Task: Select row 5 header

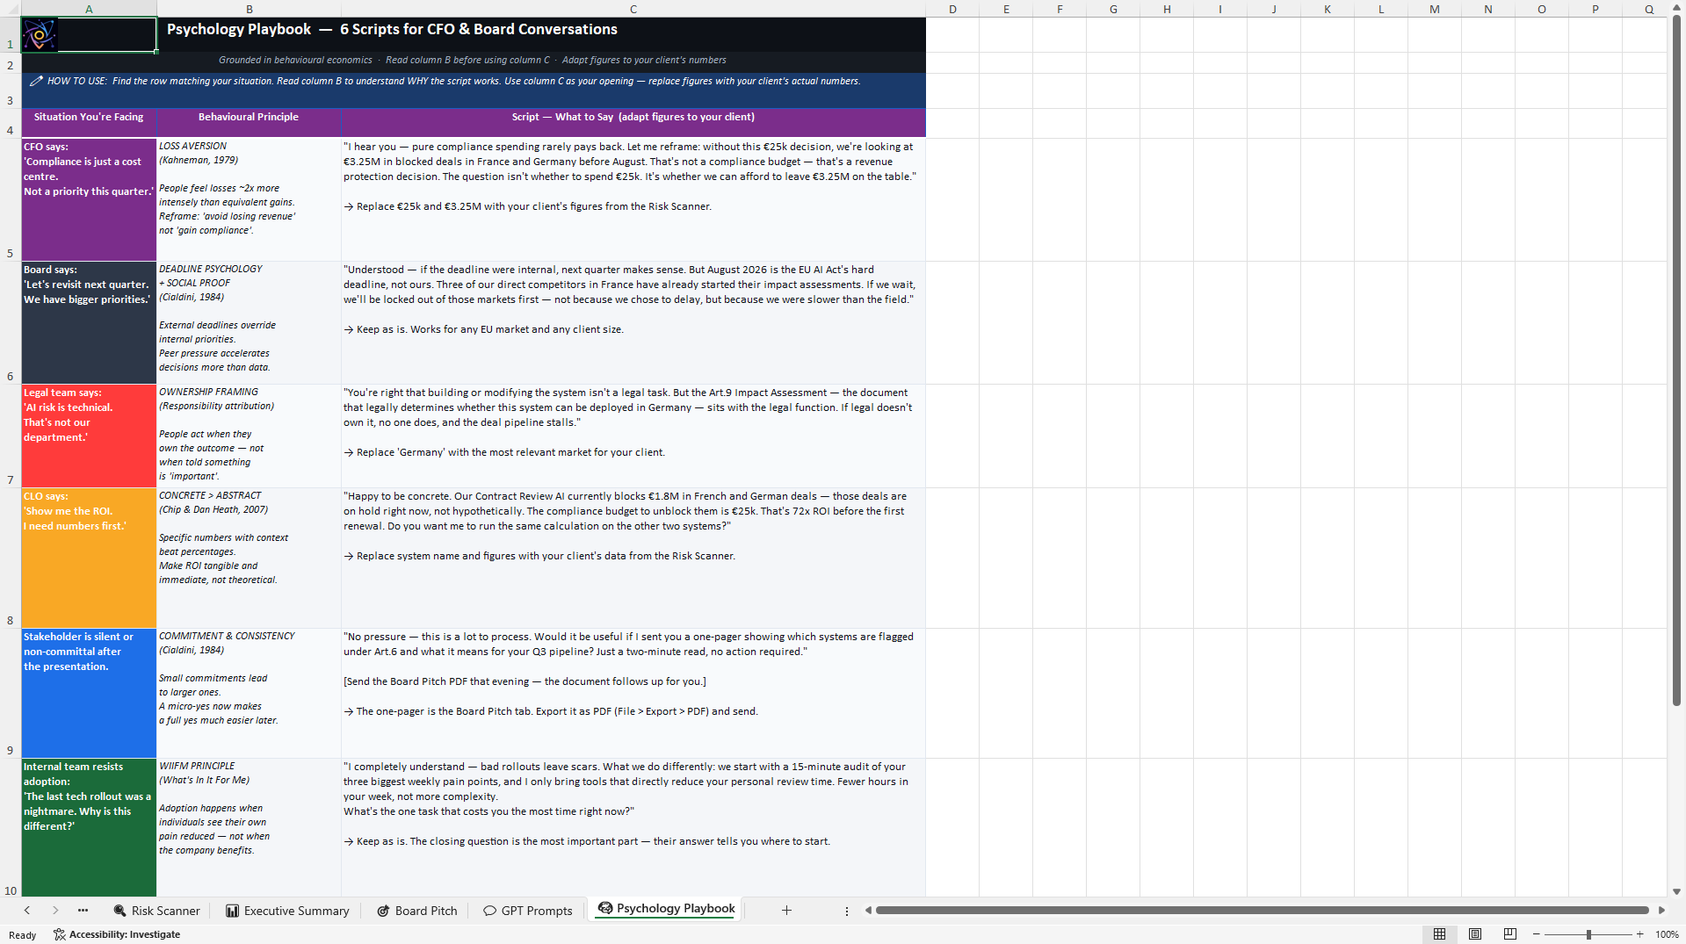Action: (11, 199)
